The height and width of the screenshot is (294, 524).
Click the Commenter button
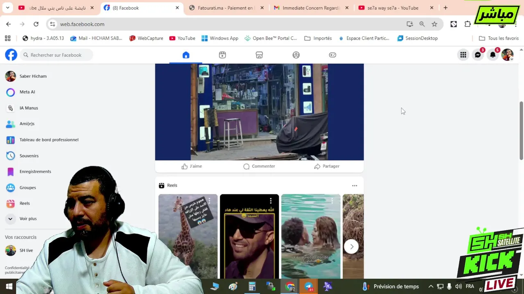click(x=259, y=166)
